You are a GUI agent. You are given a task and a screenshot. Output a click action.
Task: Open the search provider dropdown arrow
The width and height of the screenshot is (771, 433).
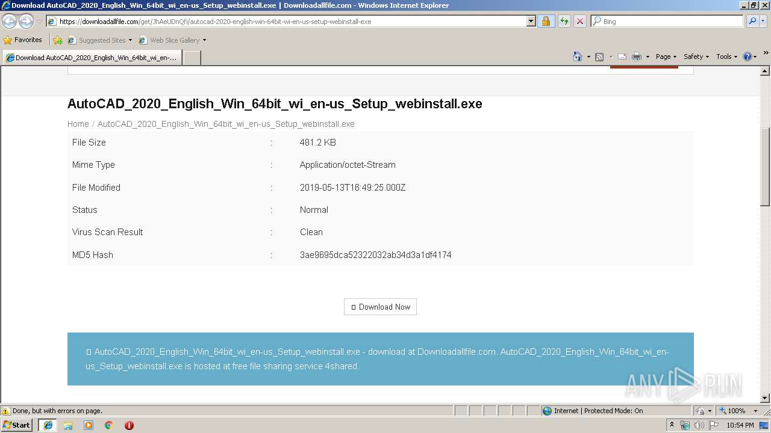coord(764,21)
